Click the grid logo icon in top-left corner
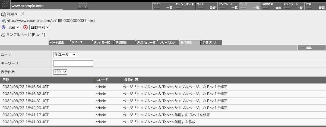The height and width of the screenshot is (127, 326). 5,5
